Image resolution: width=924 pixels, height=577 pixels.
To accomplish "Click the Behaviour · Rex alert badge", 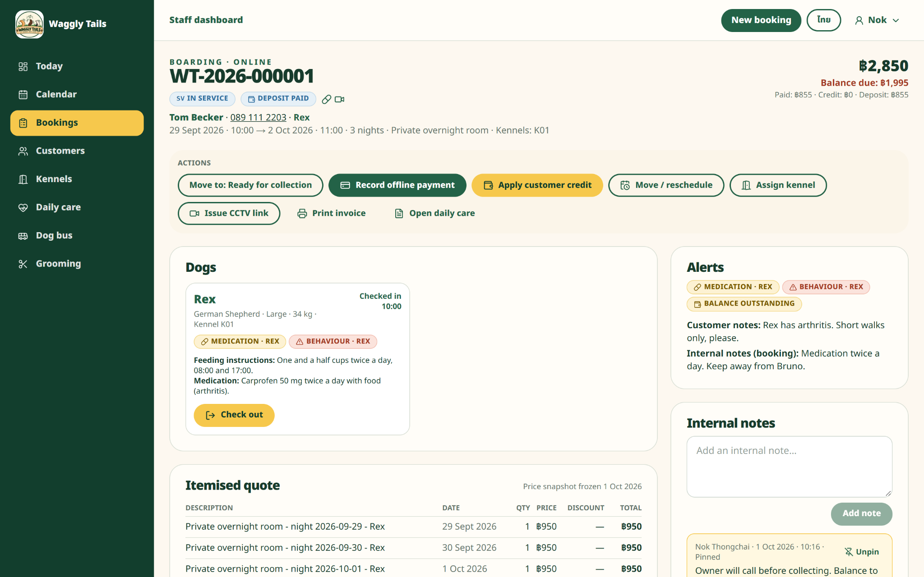I will (x=826, y=287).
